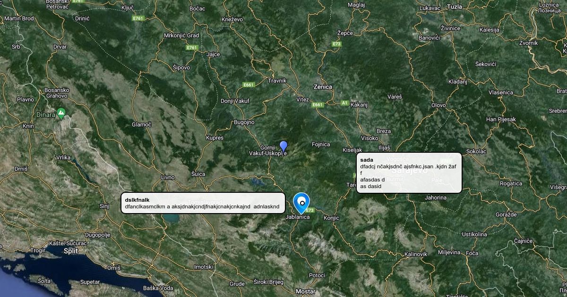
Task: Click the Bugojno town label
Action: point(244,122)
